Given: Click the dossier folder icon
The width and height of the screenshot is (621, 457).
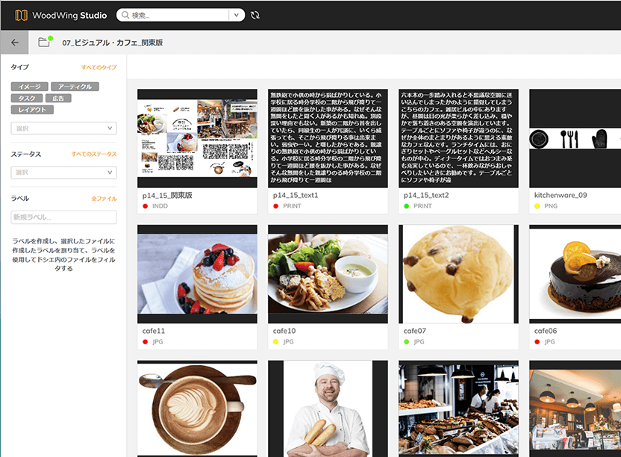Looking at the screenshot, I should click(44, 42).
